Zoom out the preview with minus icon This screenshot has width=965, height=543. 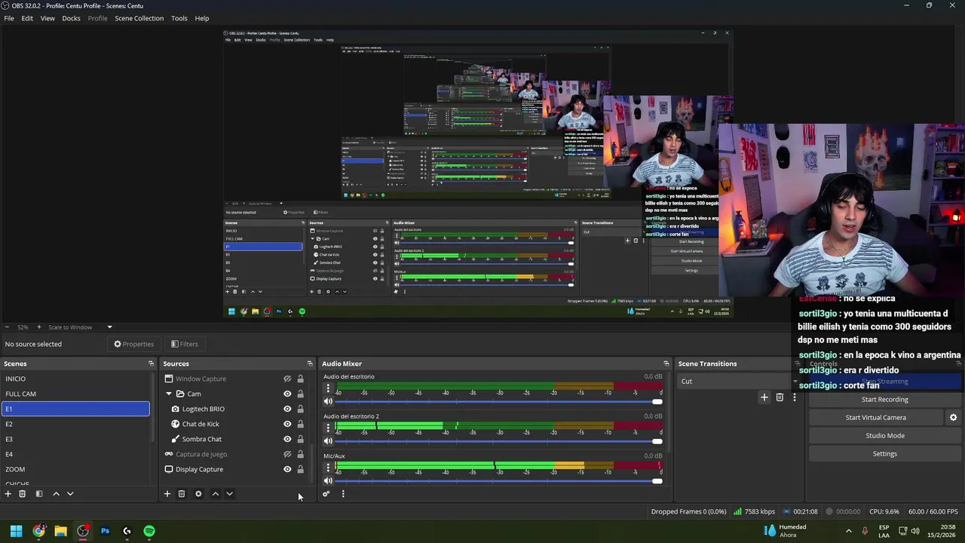click(7, 327)
